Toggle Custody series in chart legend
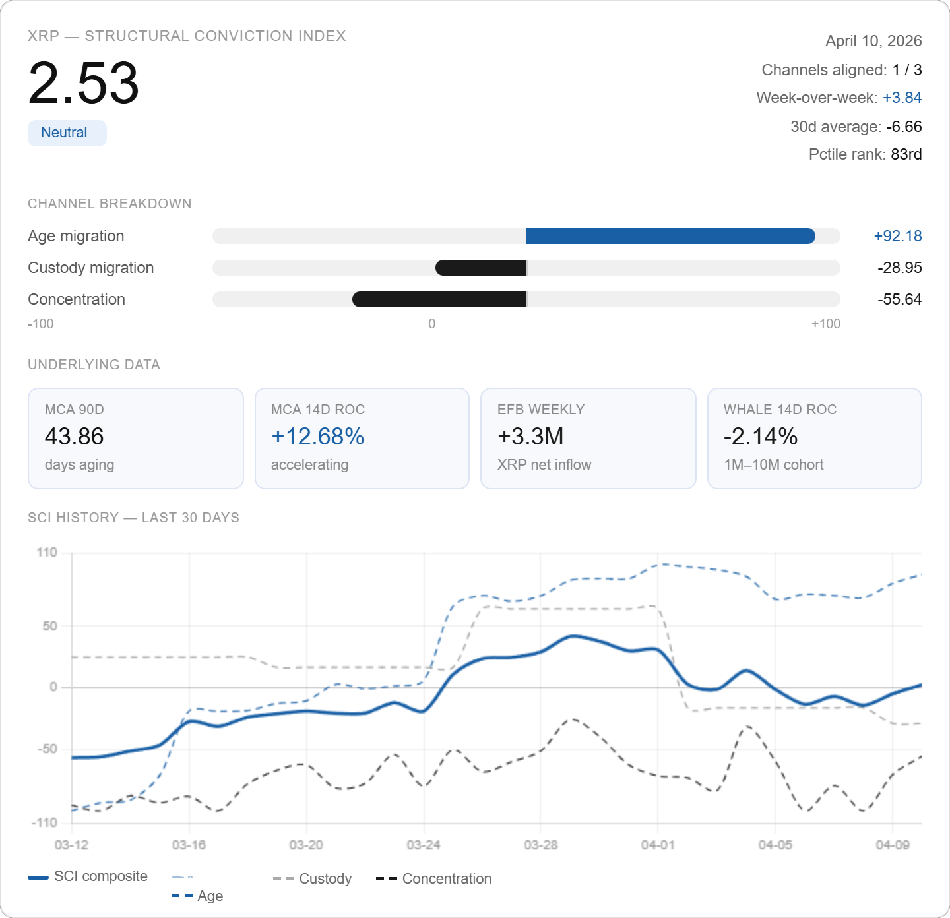Image resolution: width=950 pixels, height=918 pixels. (313, 878)
